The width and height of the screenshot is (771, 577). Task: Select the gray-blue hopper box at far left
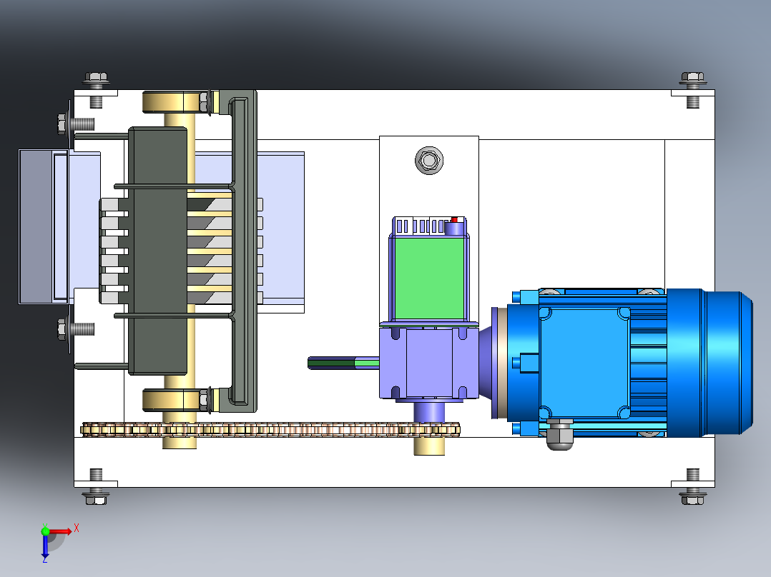tap(43, 227)
